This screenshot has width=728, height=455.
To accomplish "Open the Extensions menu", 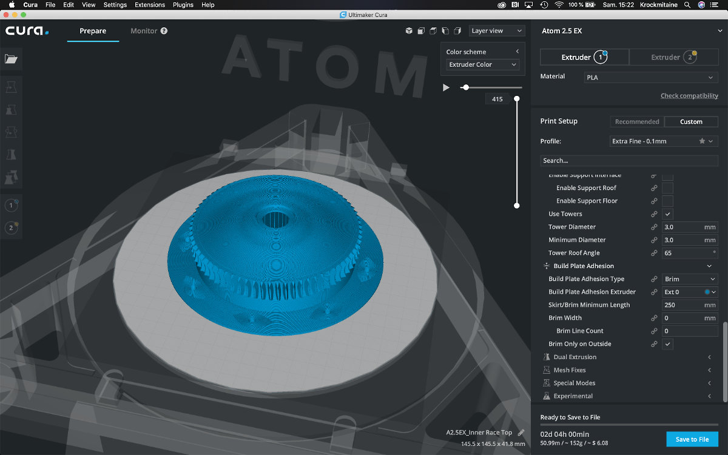I will click(x=149, y=4).
